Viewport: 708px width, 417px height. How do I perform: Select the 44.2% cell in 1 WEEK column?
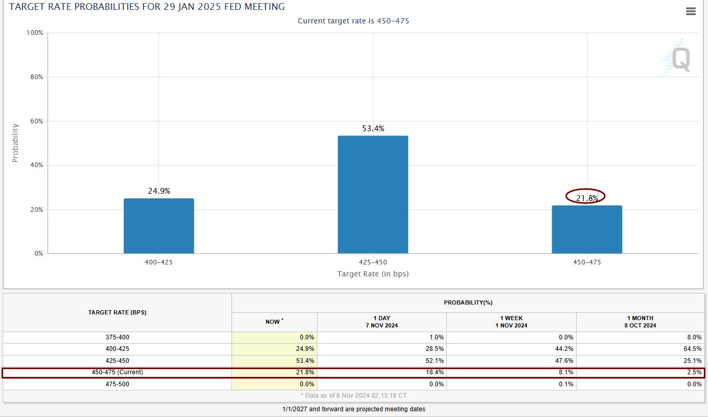565,349
